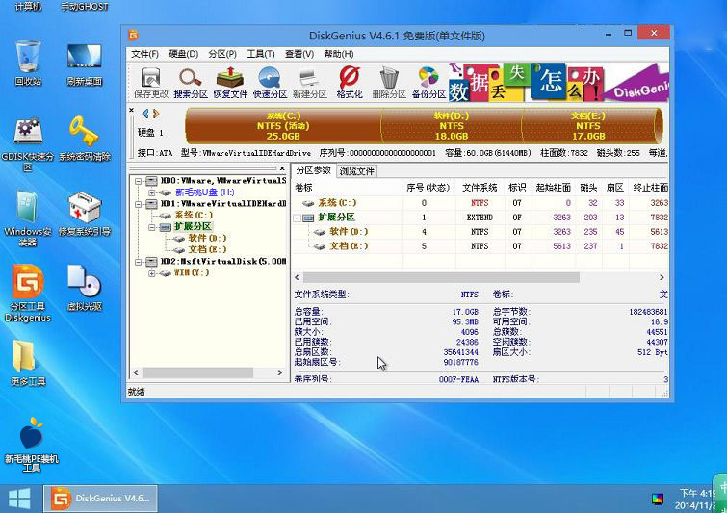Open the 文件(F) menu
Screen dimensions: 727x513
coord(144,54)
